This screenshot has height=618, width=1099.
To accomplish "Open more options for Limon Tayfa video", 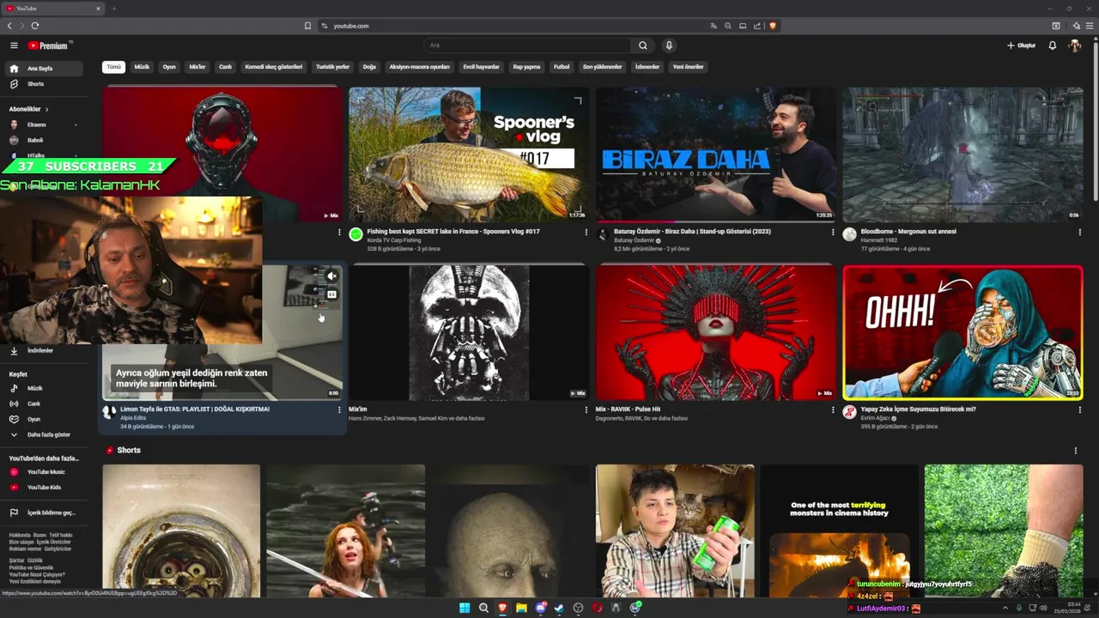I will click(339, 409).
